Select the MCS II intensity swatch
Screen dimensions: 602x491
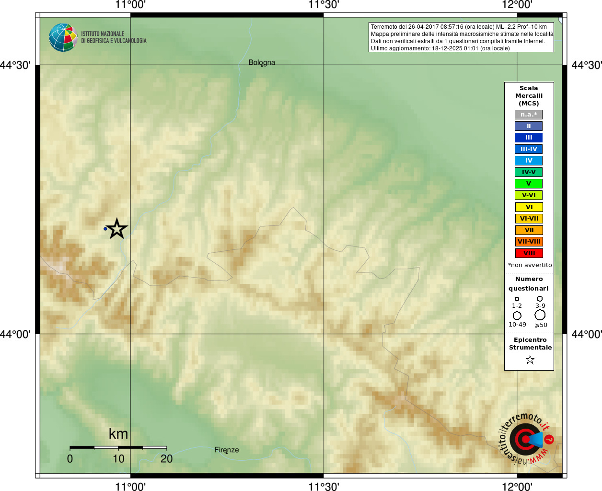click(529, 126)
